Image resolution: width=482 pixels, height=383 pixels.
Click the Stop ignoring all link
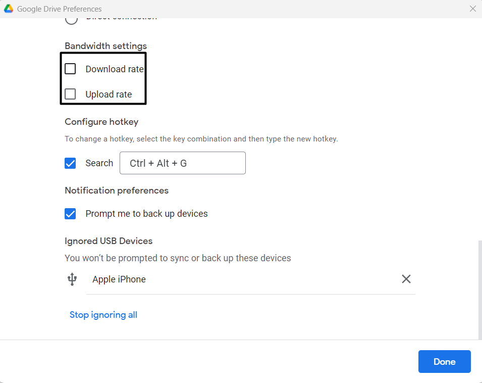[x=103, y=315]
